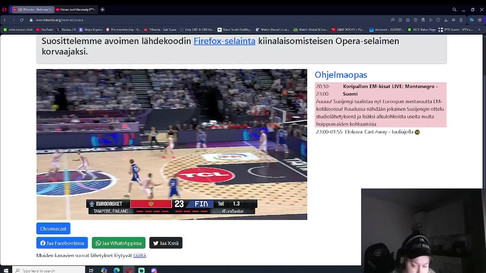Viewport: 486px width, 273px height.
Task: Open the Copilot icon in taskbar
Action: (104, 270)
